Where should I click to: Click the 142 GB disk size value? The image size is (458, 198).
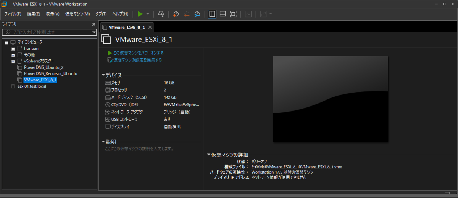tap(170, 97)
